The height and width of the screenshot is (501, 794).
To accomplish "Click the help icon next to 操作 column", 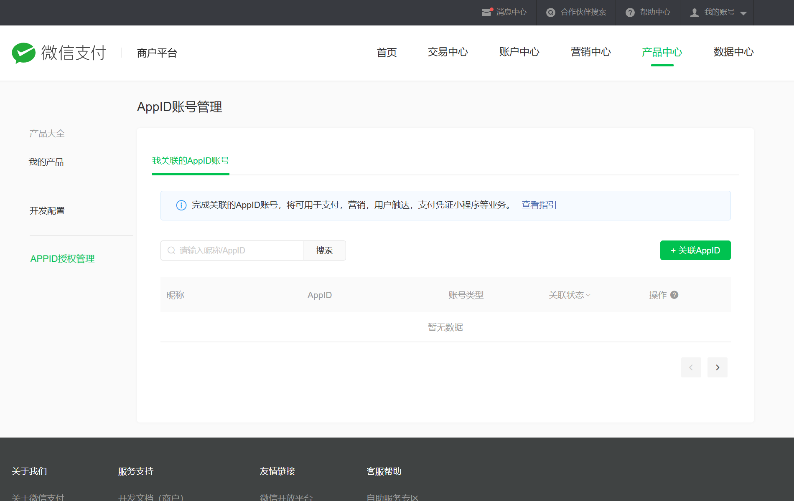I will (674, 295).
